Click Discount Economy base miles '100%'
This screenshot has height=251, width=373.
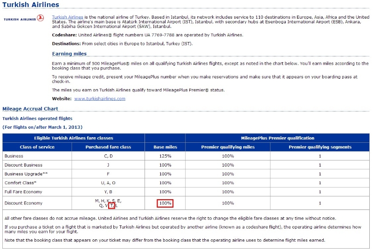coord(165,203)
